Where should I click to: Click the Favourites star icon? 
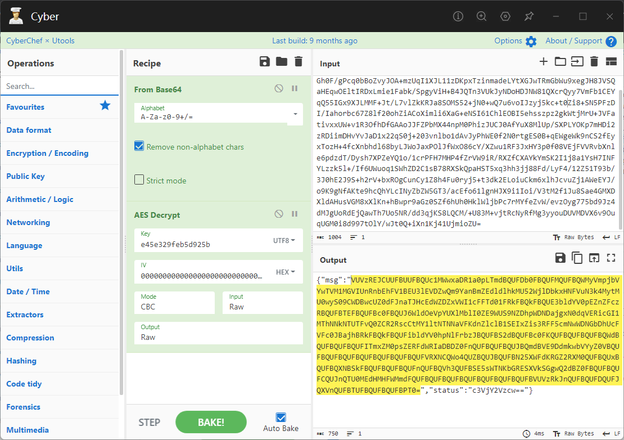[105, 106]
